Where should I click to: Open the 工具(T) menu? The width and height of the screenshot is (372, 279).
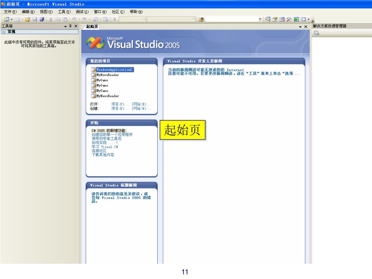[x=64, y=12]
